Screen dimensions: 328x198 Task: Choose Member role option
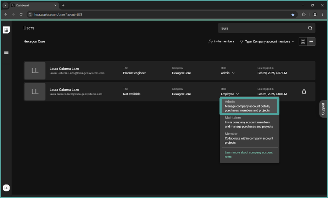click(x=249, y=138)
